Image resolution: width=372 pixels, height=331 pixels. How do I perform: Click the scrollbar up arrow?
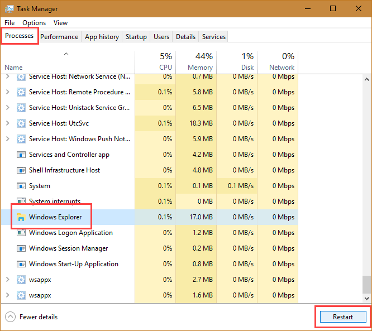(x=367, y=79)
